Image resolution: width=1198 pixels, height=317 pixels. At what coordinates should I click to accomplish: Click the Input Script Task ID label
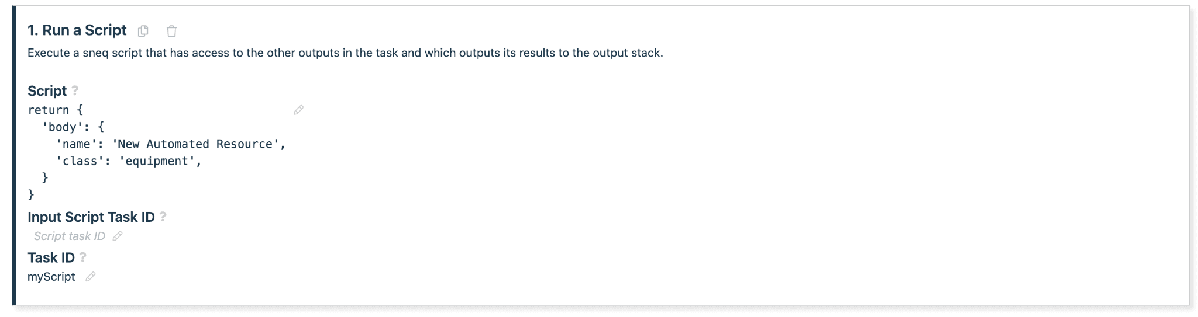pyautogui.click(x=91, y=217)
